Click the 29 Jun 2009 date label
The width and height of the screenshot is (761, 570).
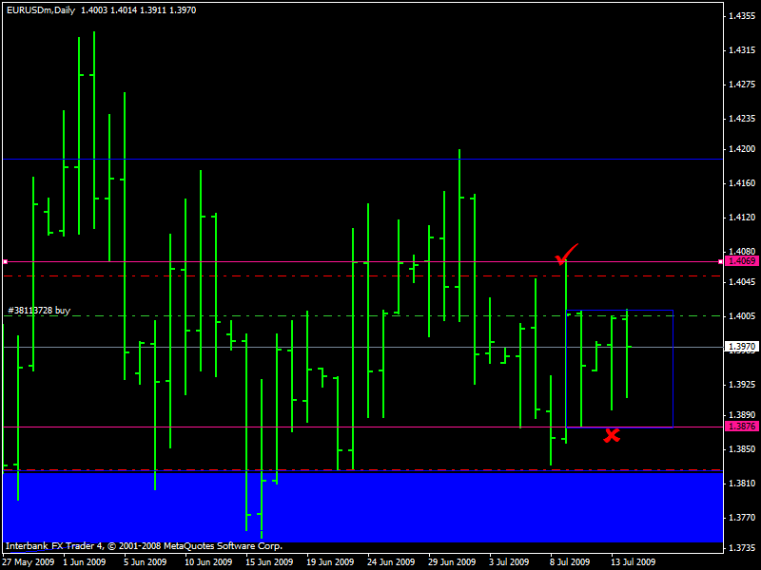(x=451, y=561)
